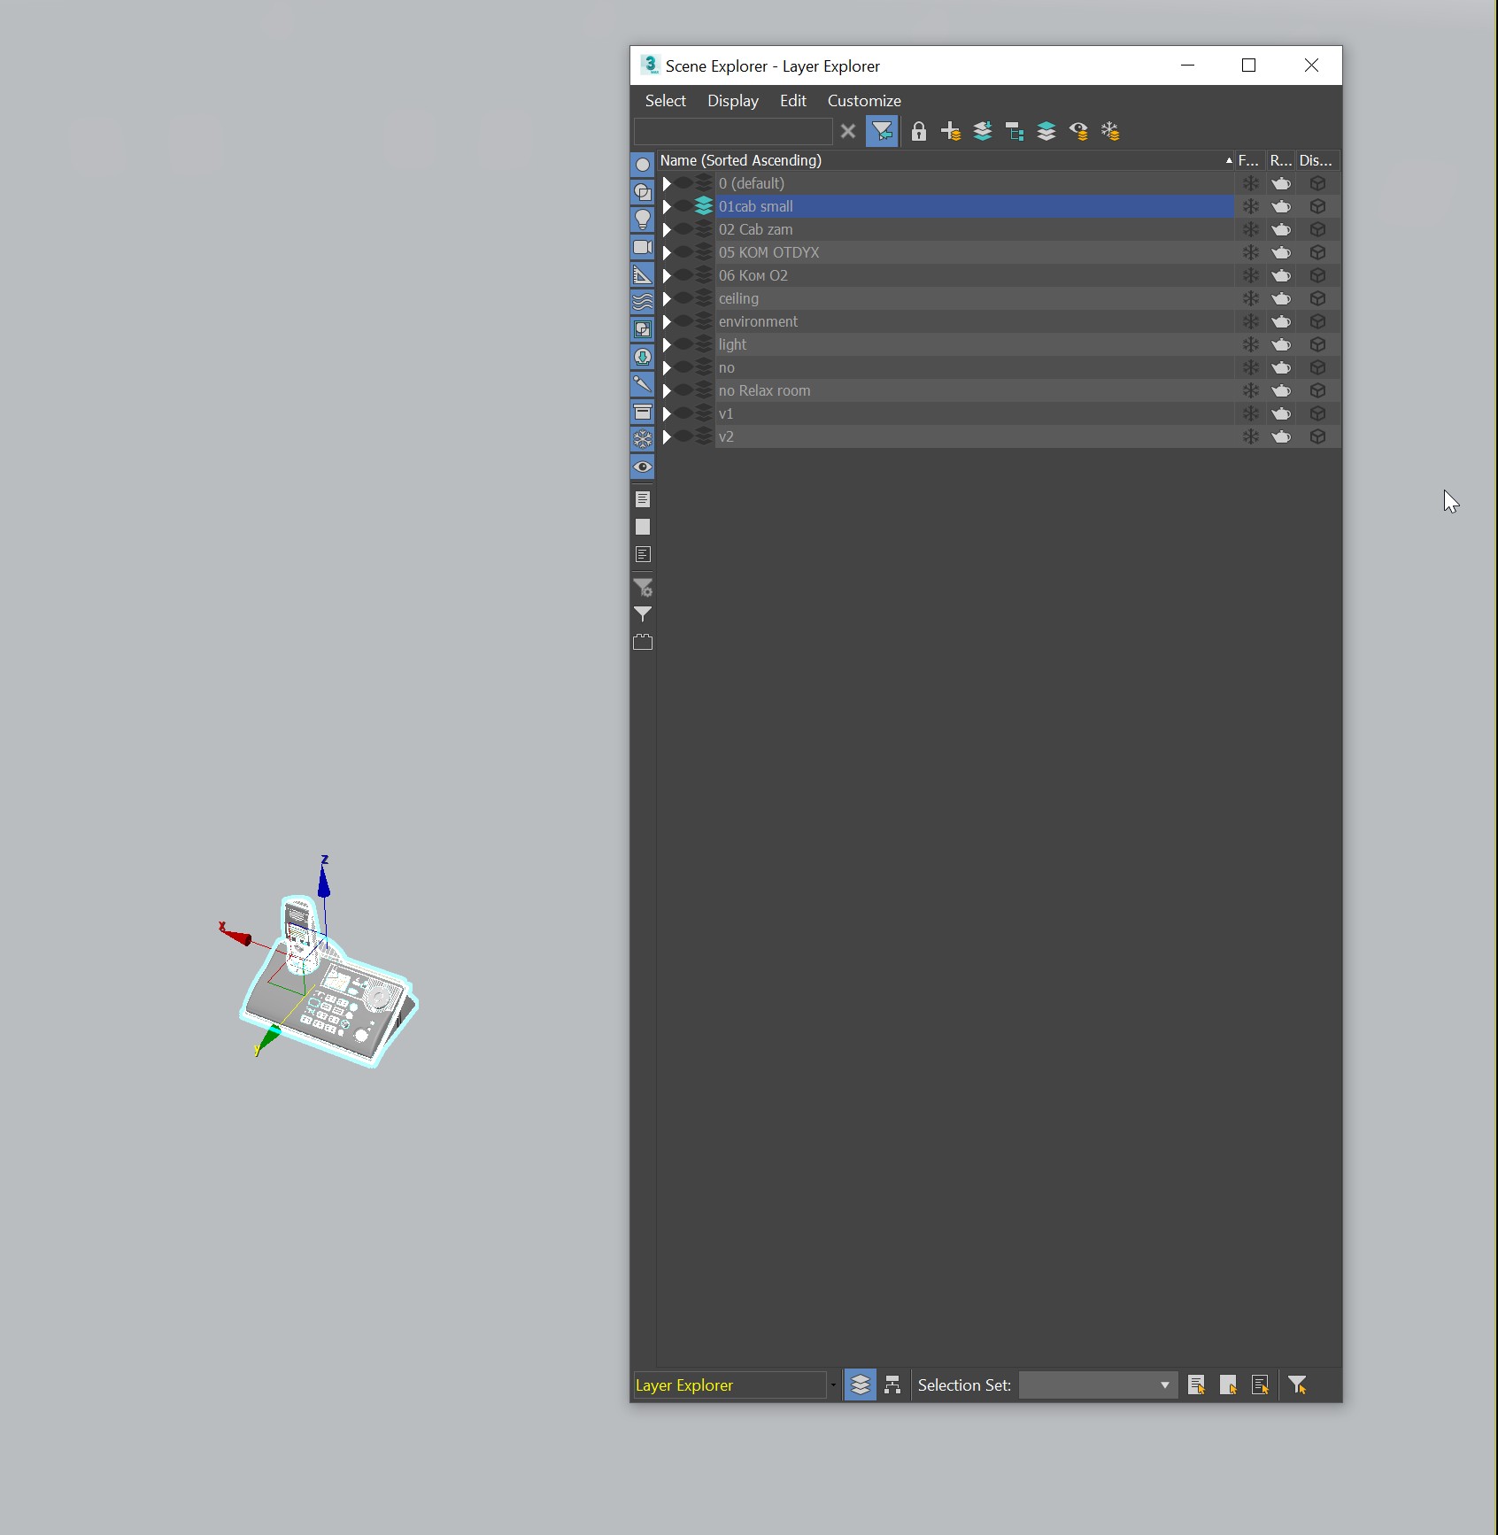Open the Select menu

pos(666,101)
